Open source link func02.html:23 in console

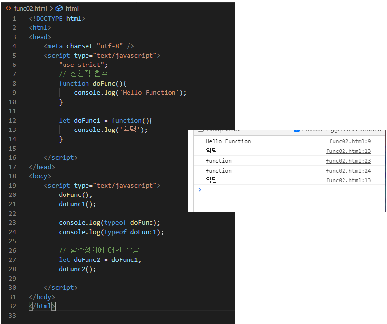[x=348, y=161]
